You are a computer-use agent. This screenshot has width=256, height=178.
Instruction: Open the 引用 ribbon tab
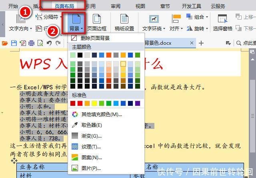(91, 6)
